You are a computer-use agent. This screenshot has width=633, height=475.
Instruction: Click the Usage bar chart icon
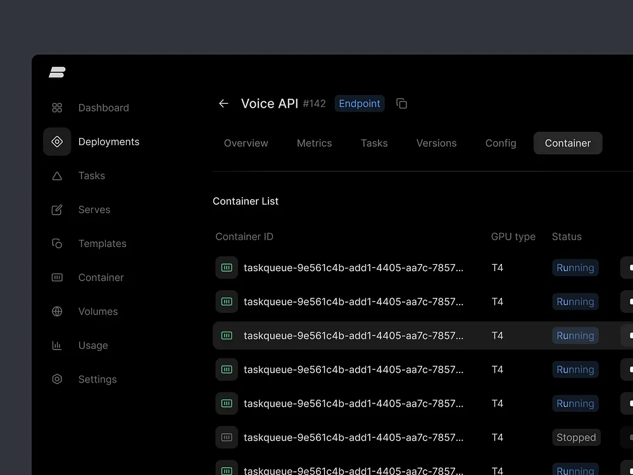click(57, 346)
